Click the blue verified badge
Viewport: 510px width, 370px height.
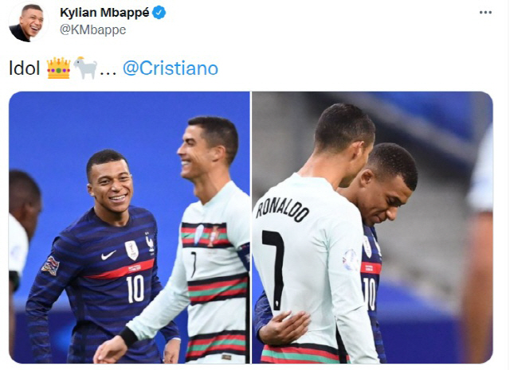tap(159, 13)
